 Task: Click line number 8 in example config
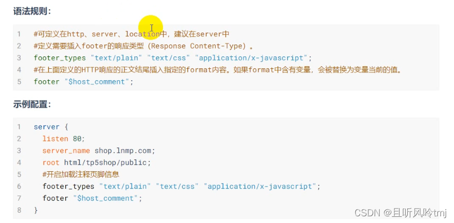[x=19, y=210]
